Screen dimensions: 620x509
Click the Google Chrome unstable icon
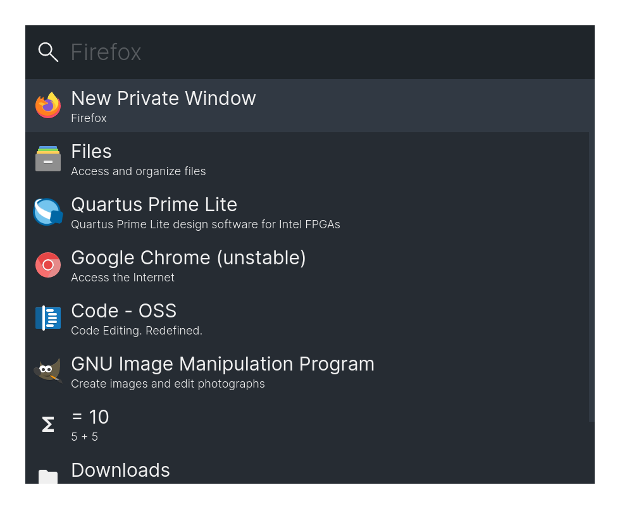click(x=48, y=265)
